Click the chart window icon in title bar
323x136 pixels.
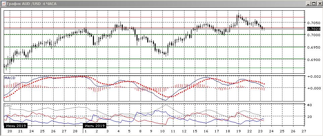[x=3, y=3]
